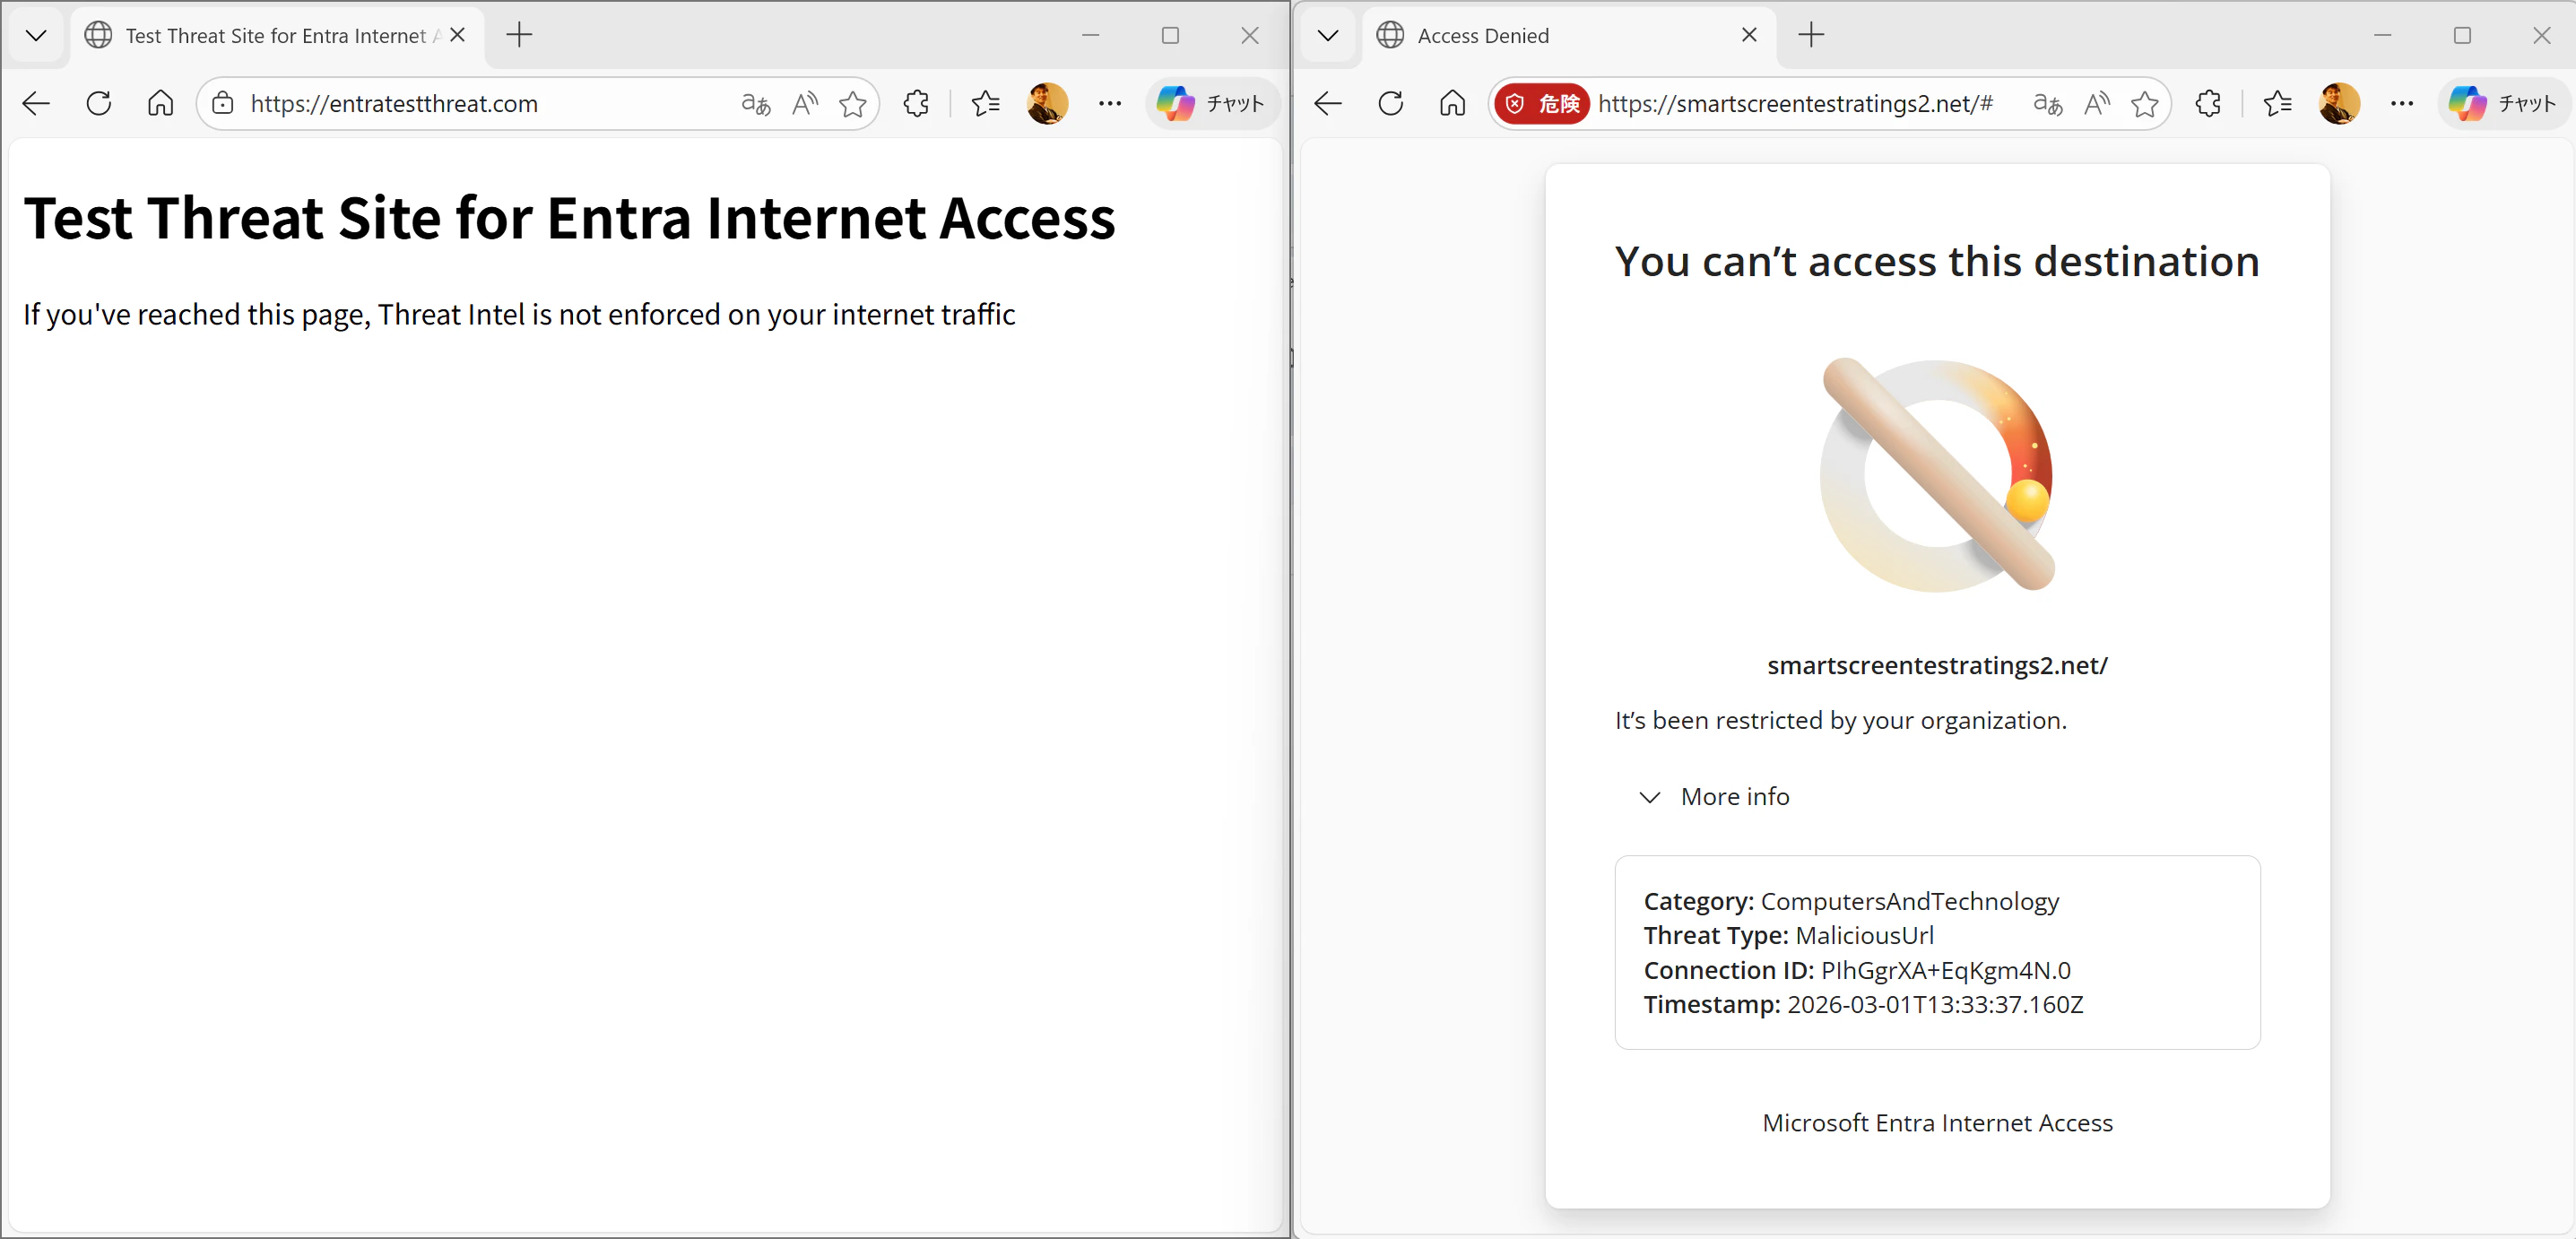
Task: Click the smartscreentestratings2.net address bar URL
Action: pyautogui.click(x=1795, y=104)
